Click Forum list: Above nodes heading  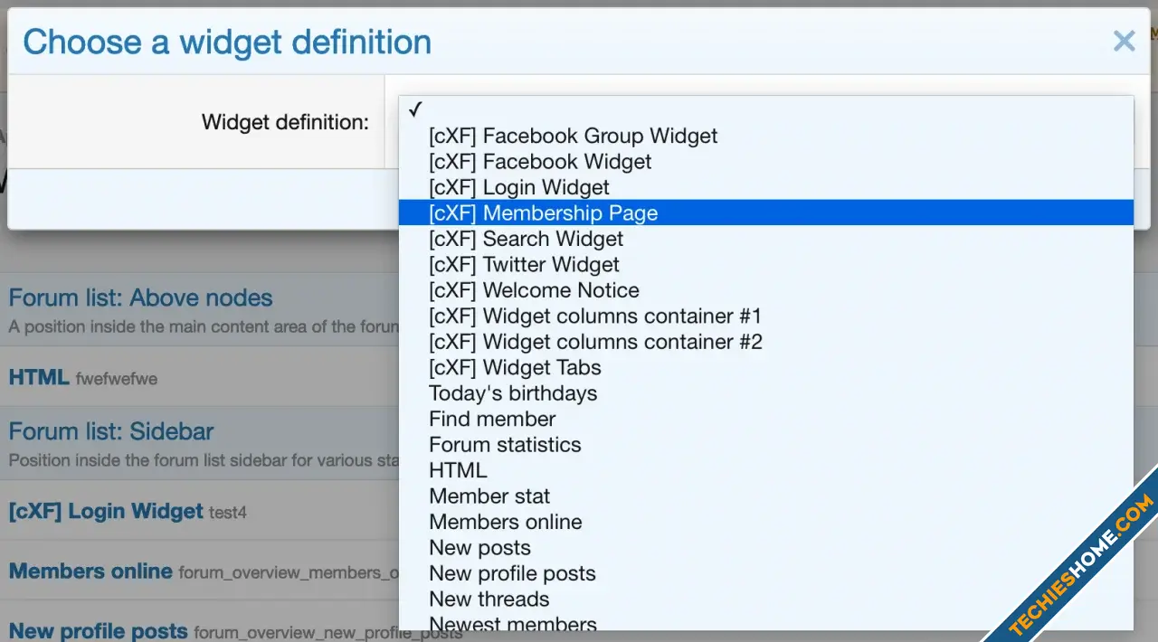coord(140,297)
